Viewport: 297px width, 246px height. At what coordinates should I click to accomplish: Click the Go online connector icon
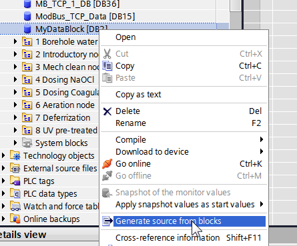coord(107,164)
